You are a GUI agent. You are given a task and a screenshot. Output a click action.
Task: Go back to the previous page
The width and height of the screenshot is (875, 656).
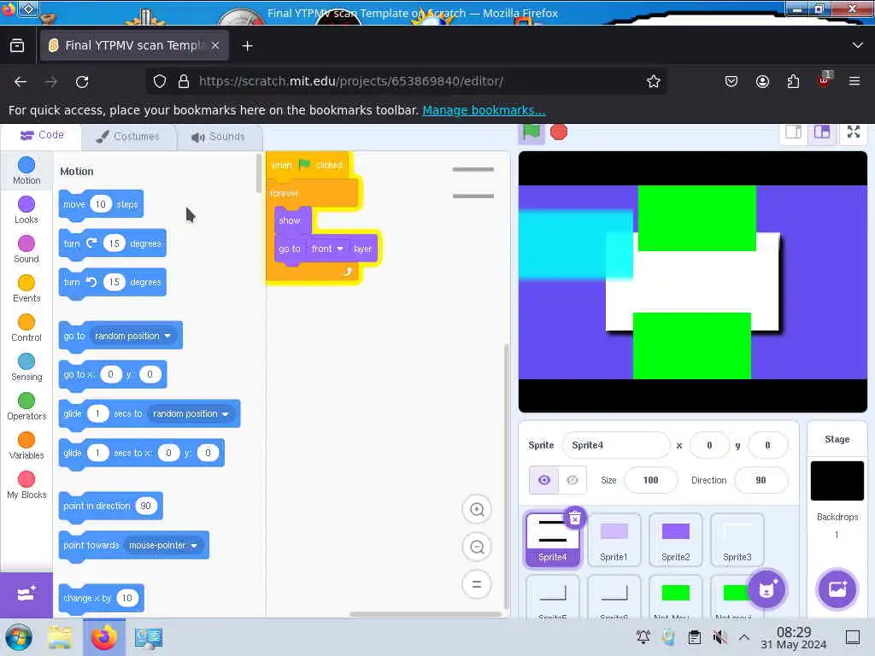click(21, 81)
